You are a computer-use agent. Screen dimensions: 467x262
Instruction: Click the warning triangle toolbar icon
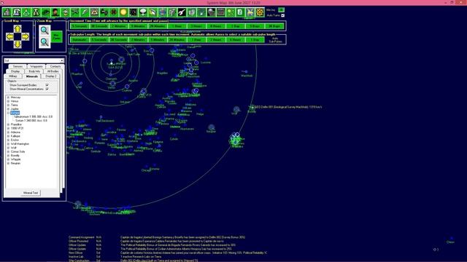pyautogui.click(x=94, y=12)
